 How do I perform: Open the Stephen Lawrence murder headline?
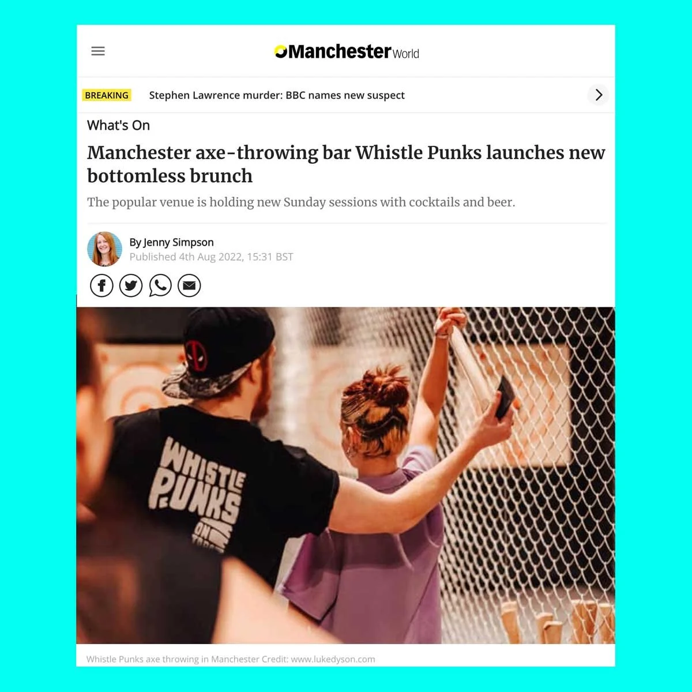(277, 95)
